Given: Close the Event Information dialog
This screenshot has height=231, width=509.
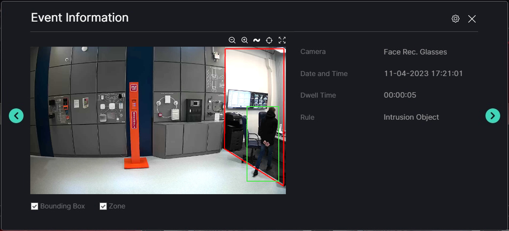Looking at the screenshot, I should pos(472,19).
